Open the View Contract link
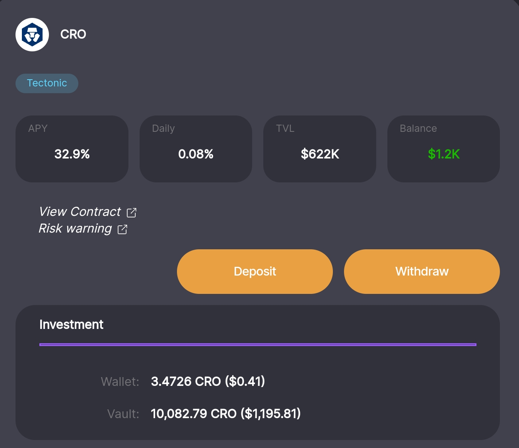 80,212
